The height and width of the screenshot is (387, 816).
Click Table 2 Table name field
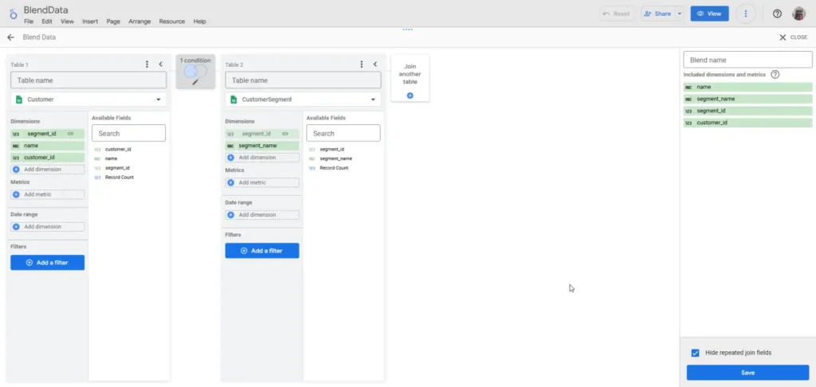coord(303,80)
